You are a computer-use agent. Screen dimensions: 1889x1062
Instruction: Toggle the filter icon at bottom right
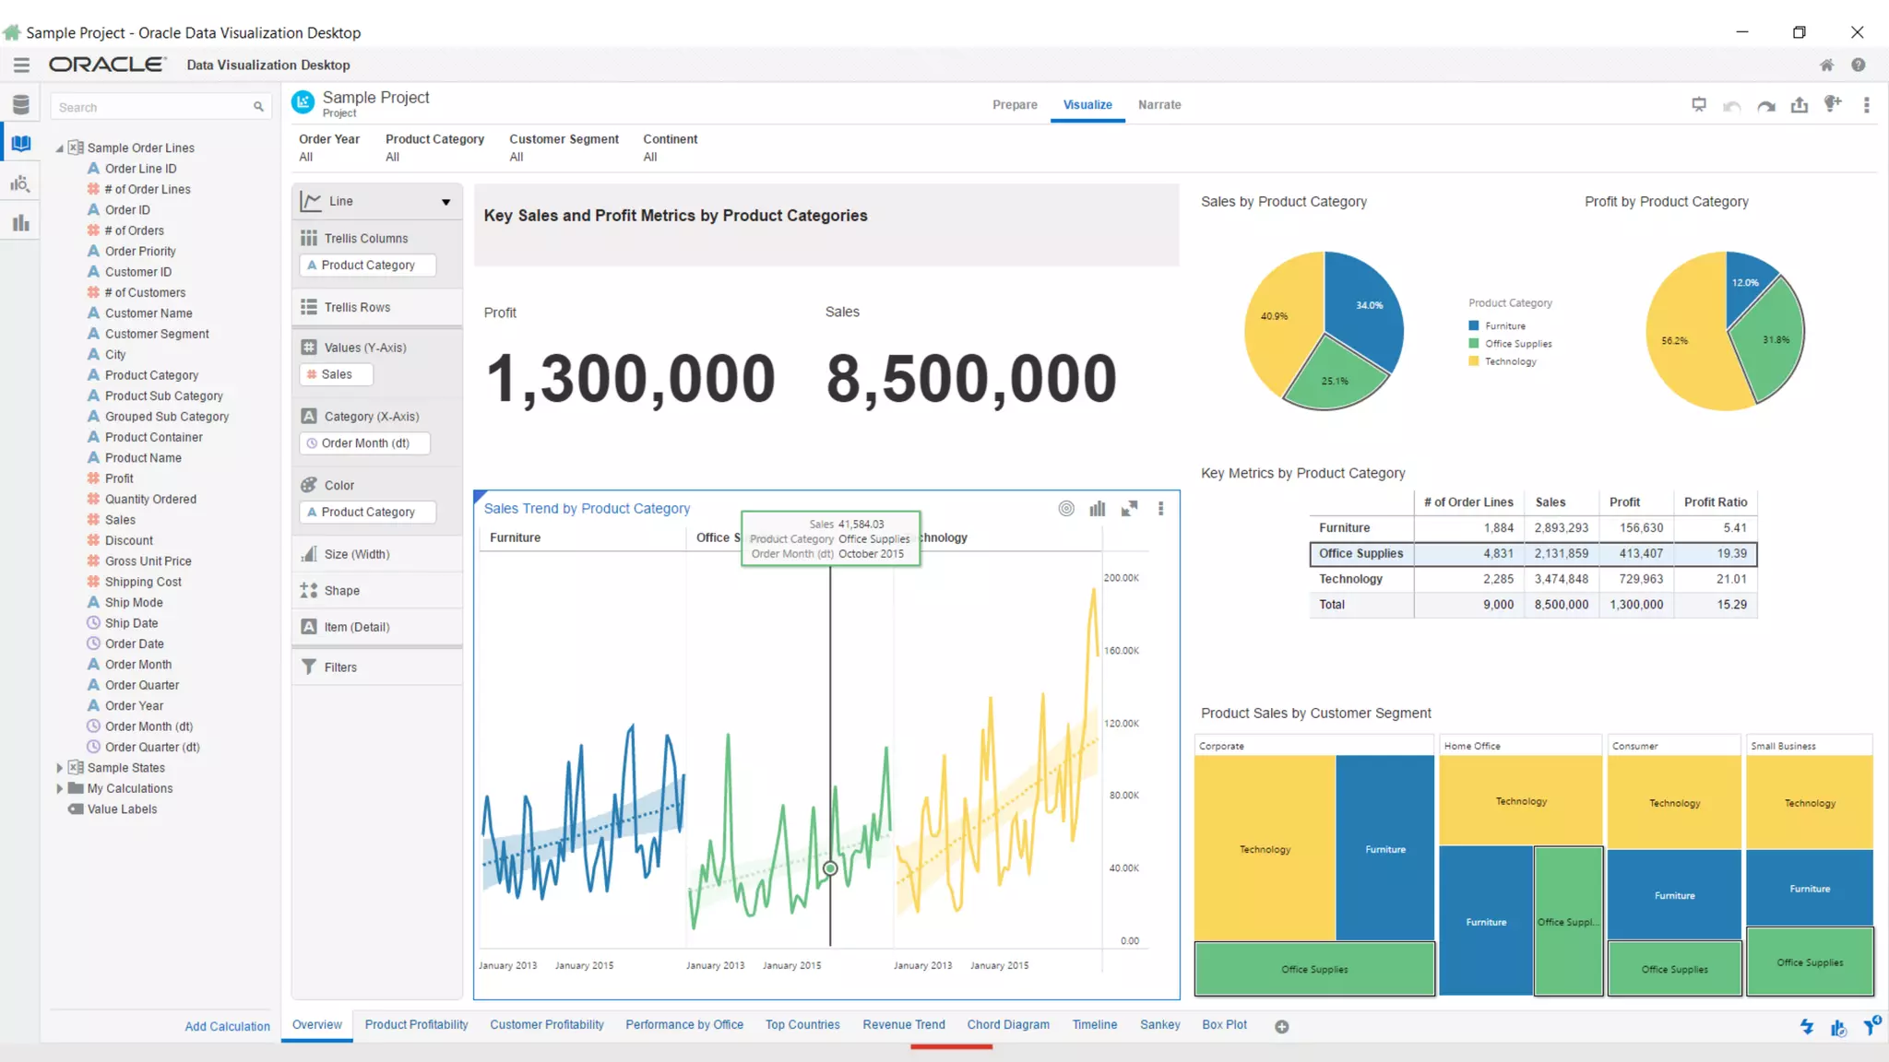click(1870, 1026)
